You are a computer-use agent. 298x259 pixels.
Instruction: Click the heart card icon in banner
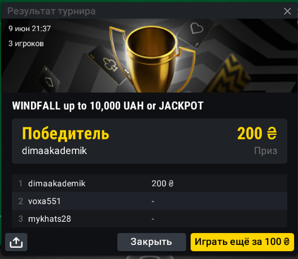196,28
